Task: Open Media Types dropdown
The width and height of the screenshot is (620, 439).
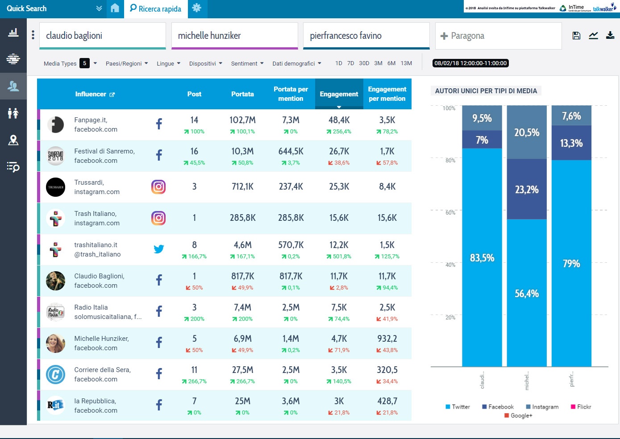Action: pos(70,63)
